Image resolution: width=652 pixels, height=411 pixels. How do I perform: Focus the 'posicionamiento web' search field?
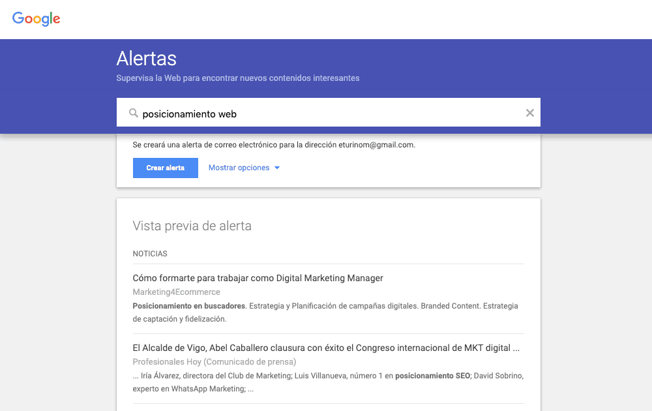(x=326, y=114)
